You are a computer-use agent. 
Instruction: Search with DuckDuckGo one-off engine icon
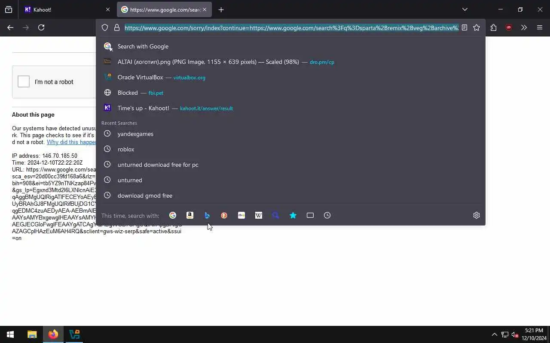pyautogui.click(x=224, y=215)
